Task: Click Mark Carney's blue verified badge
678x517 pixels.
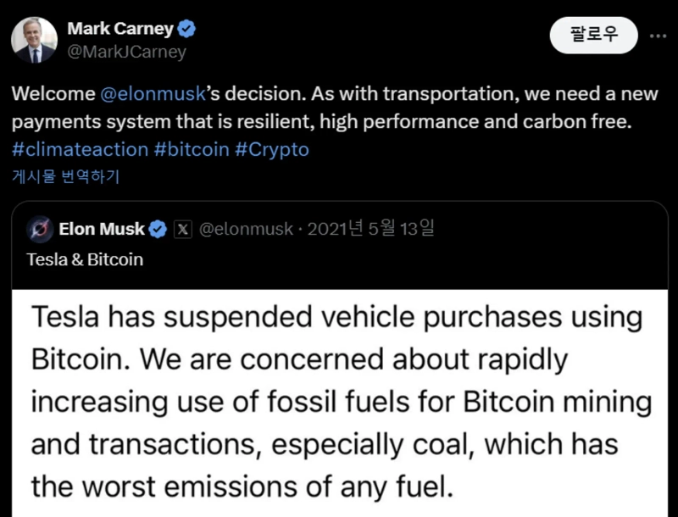Action: coord(187,29)
